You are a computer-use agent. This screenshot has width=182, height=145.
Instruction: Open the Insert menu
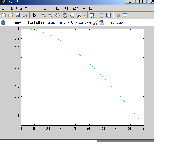pyautogui.click(x=36, y=8)
